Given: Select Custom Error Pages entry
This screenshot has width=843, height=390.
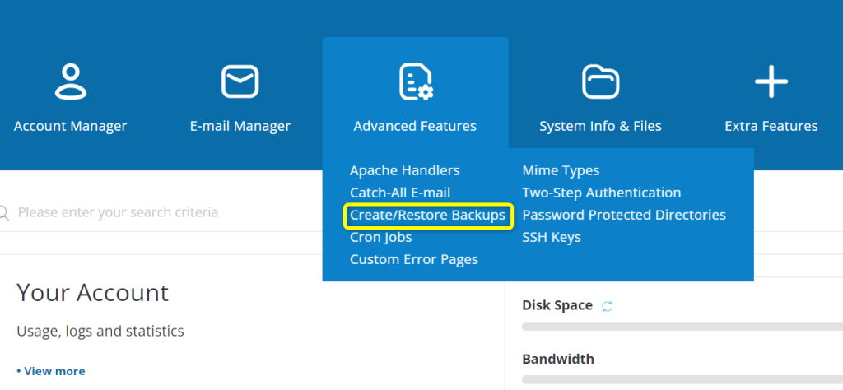Looking at the screenshot, I should [x=414, y=259].
